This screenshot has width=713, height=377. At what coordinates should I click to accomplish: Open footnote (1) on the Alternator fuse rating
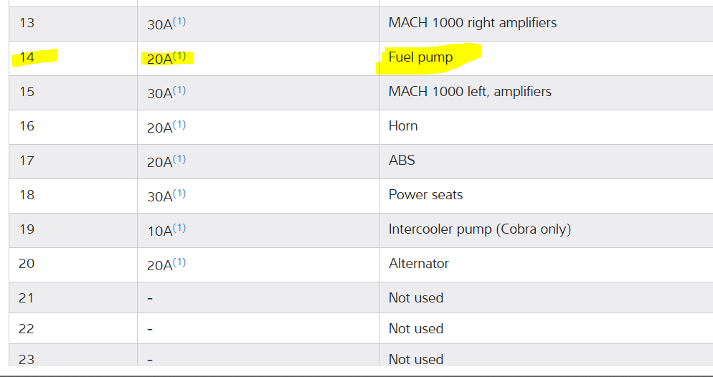[x=179, y=262]
